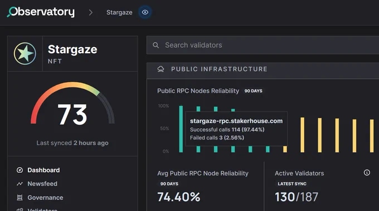Viewport: 379px width, 211px height.
Task: Click the score gauge showing 73
Action: tap(72, 104)
